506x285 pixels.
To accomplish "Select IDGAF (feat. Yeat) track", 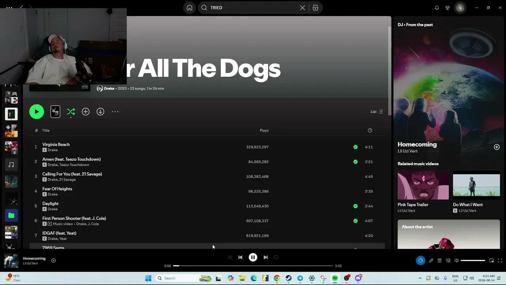I will [x=59, y=233].
